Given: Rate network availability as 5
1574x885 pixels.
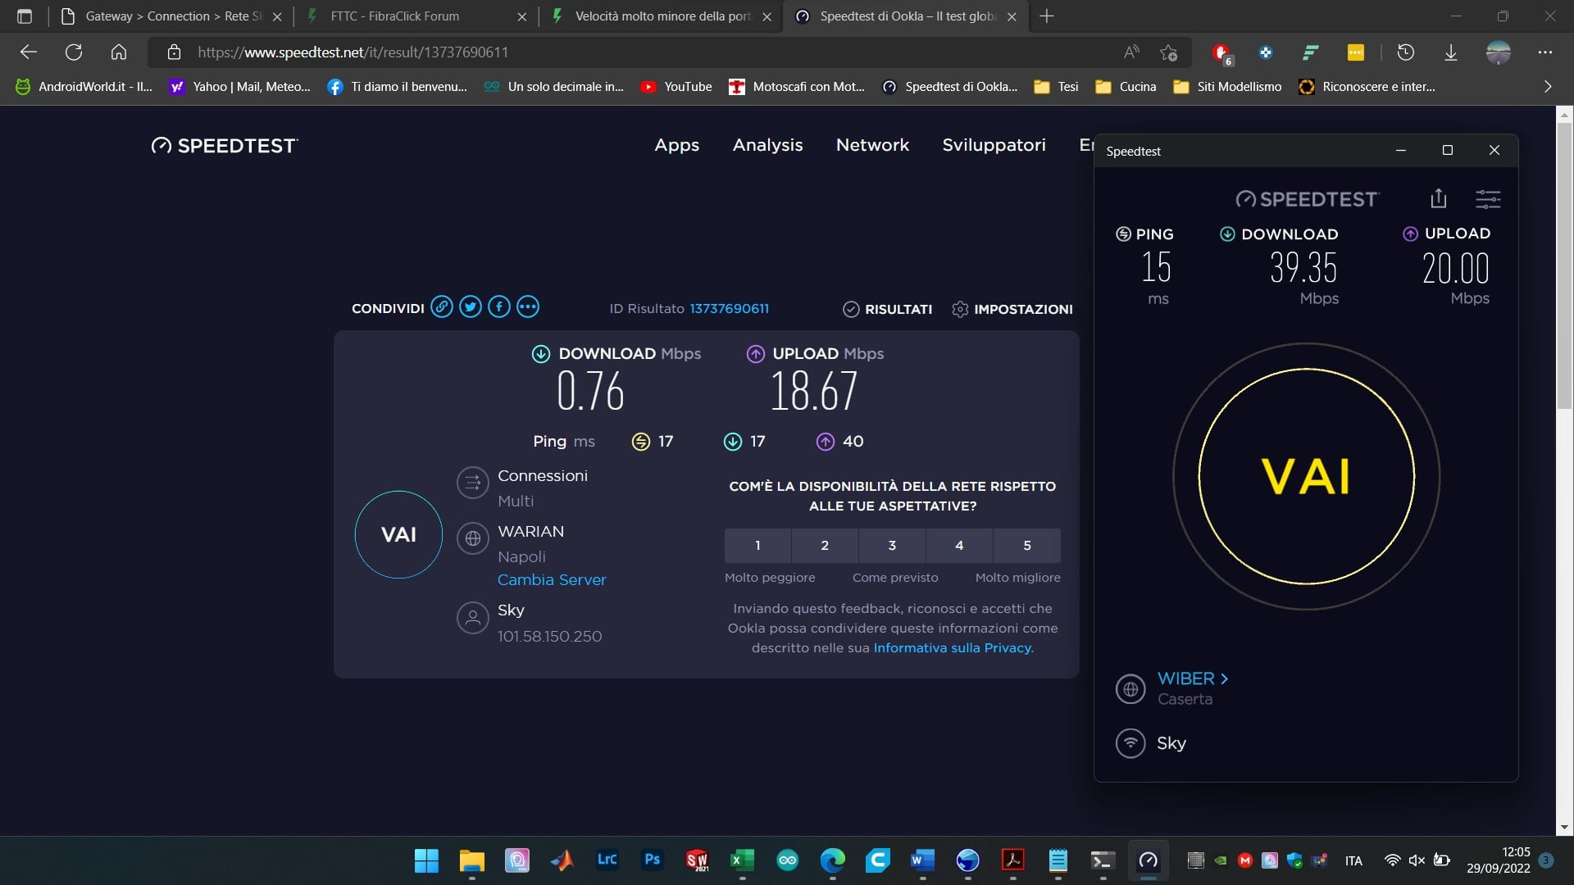Looking at the screenshot, I should coord(1027,546).
